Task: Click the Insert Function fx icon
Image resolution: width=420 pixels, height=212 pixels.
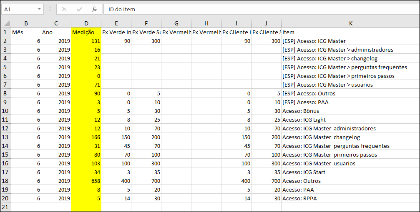Action: point(94,9)
